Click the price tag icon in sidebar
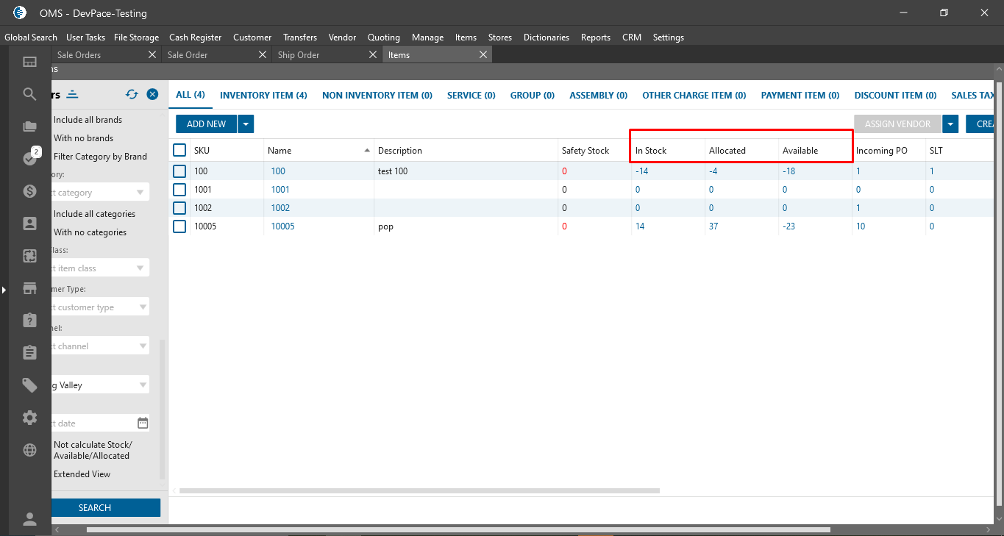1004x536 pixels. click(29, 385)
